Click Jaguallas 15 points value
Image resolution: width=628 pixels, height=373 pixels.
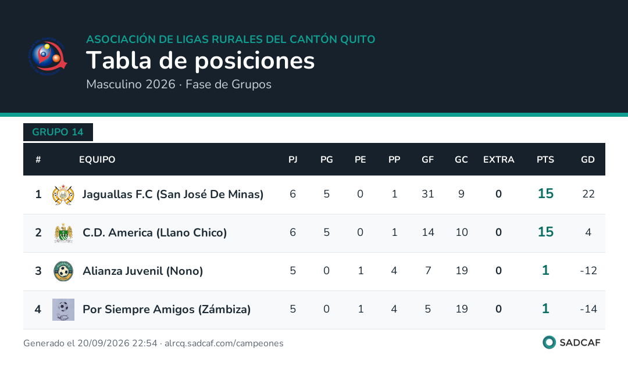pyautogui.click(x=545, y=193)
